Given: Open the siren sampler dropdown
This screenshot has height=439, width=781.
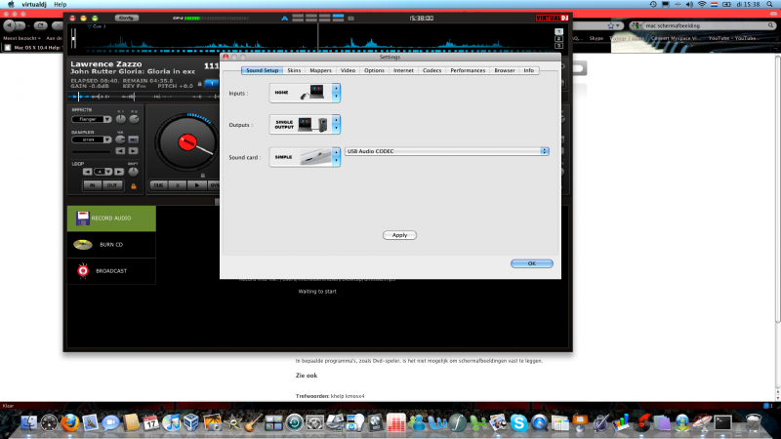Looking at the screenshot, I should [x=91, y=140].
